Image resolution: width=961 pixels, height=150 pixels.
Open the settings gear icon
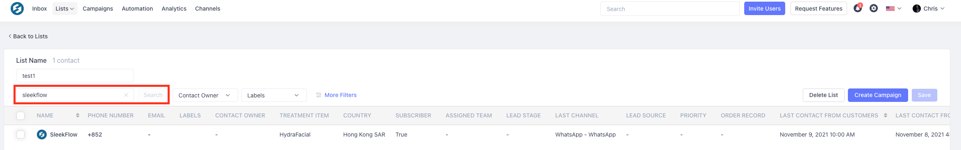[874, 9]
